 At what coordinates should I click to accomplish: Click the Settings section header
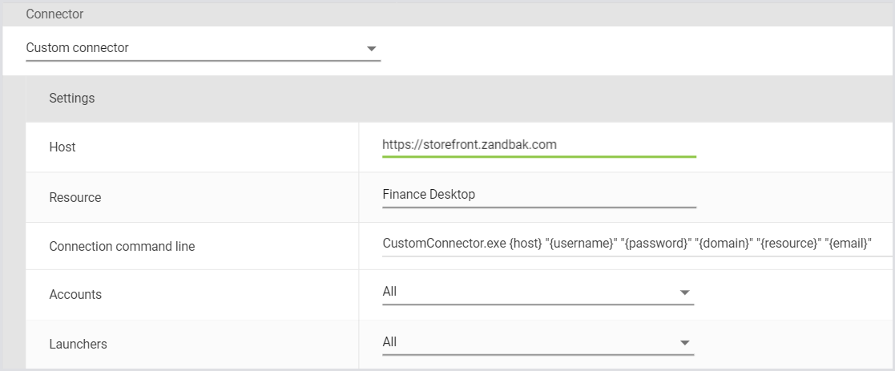click(72, 99)
